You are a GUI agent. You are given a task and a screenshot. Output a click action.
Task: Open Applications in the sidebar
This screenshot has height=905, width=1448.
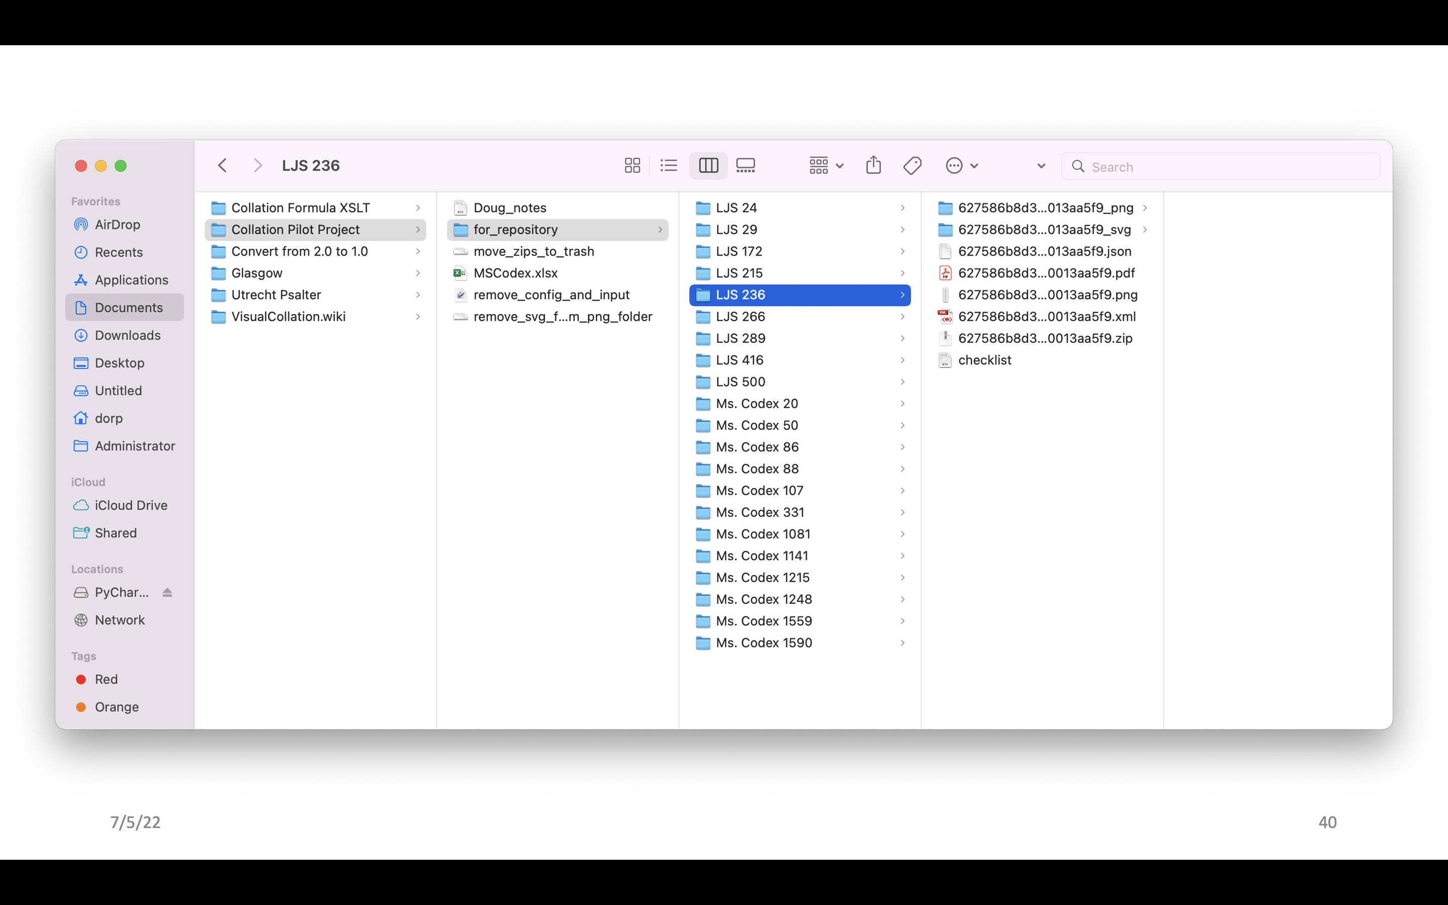(x=125, y=280)
